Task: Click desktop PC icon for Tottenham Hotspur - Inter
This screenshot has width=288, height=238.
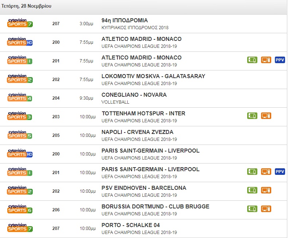Action: pos(266,116)
